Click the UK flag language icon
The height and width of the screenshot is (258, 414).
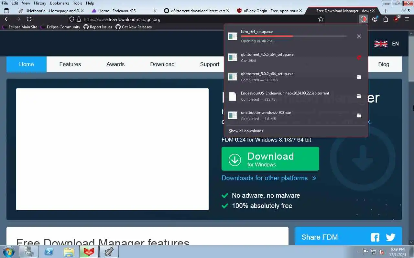click(381, 44)
